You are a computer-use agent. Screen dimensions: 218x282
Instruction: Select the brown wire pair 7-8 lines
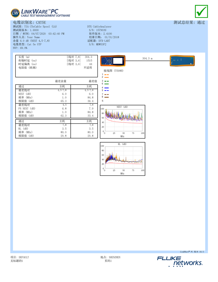click(x=106, y=96)
